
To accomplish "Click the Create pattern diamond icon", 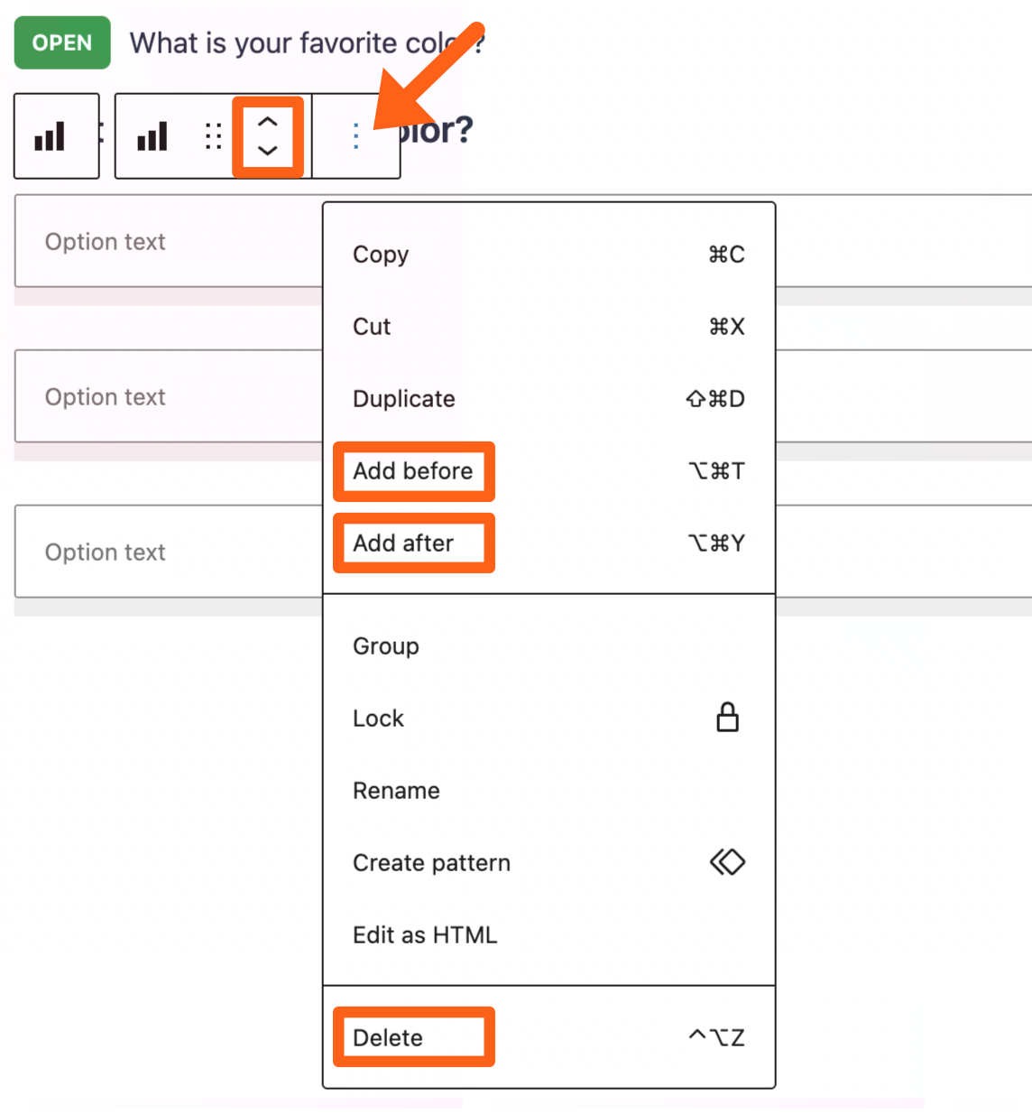I will pos(727,862).
